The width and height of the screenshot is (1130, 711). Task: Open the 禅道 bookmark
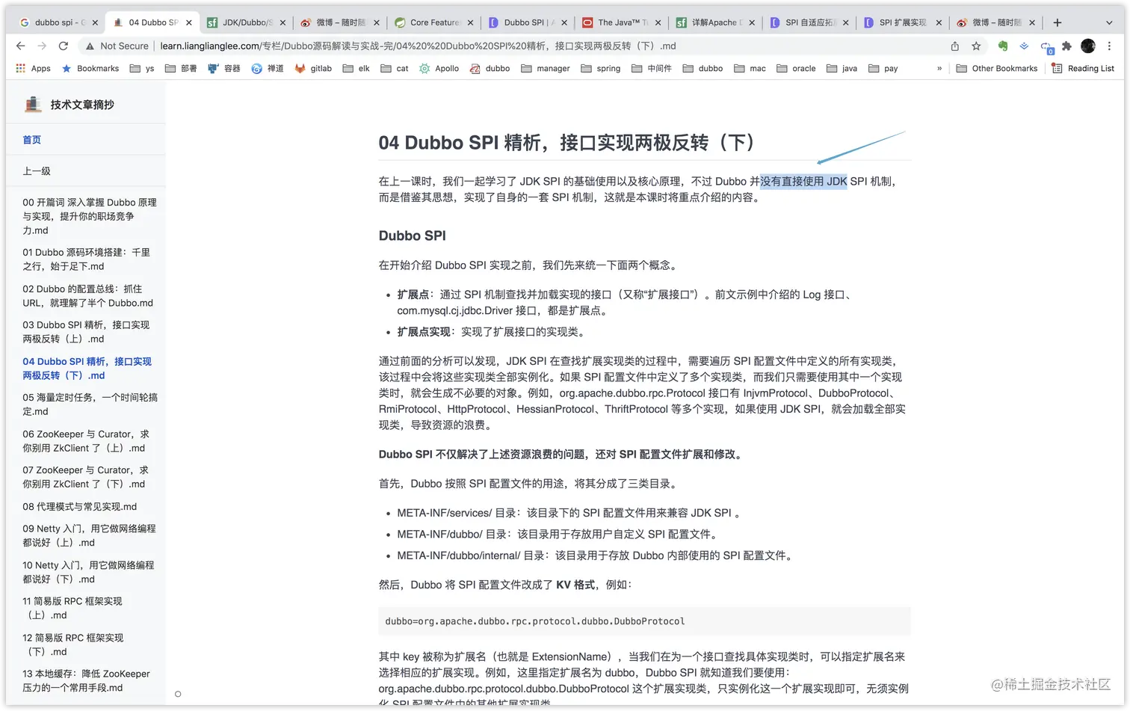268,69
